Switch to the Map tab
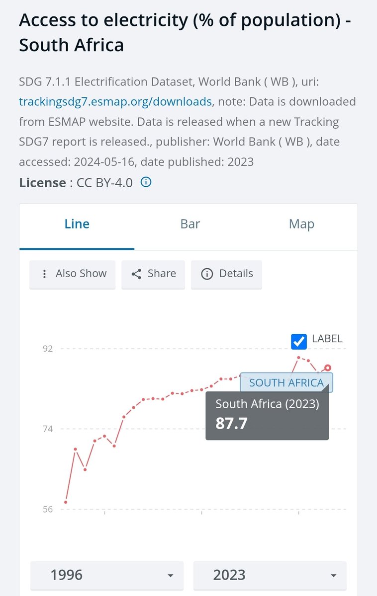This screenshot has width=377, height=596. click(x=301, y=224)
